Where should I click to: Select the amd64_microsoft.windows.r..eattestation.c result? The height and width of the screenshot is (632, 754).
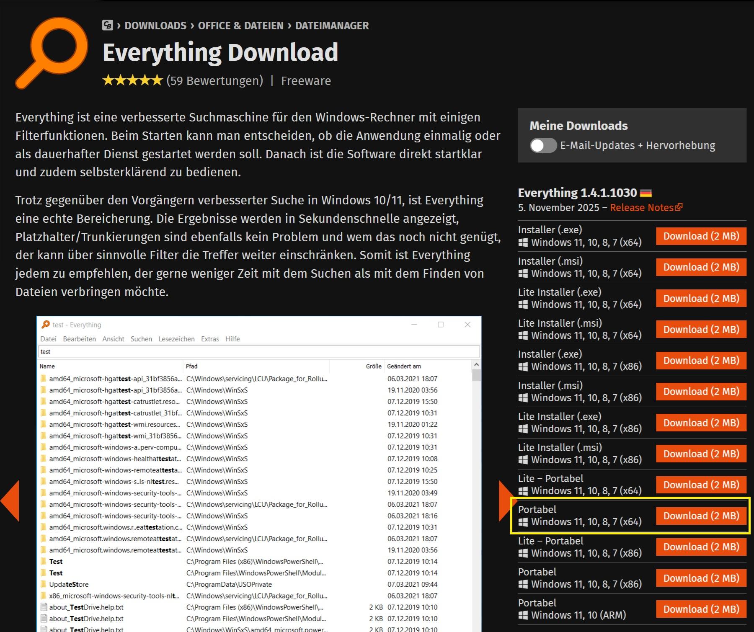point(116,527)
